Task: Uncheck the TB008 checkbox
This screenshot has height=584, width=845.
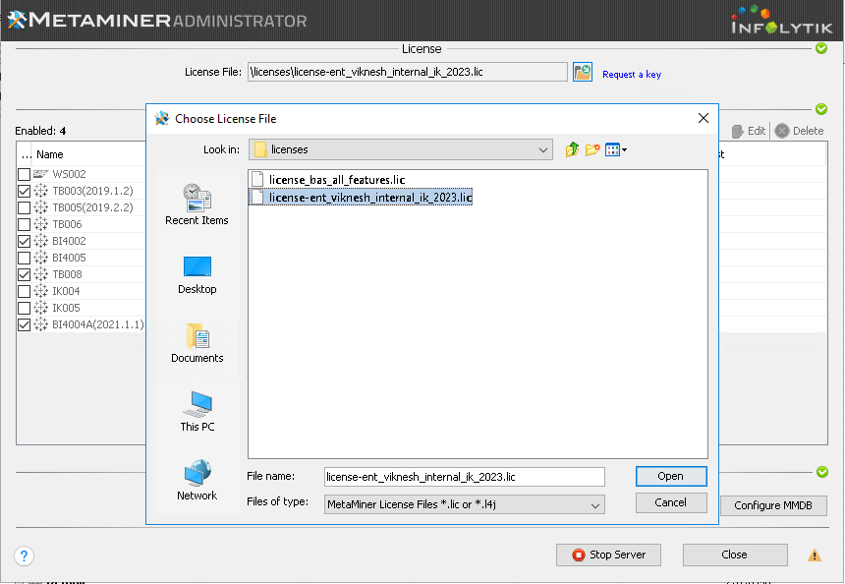Action: pyautogui.click(x=24, y=274)
